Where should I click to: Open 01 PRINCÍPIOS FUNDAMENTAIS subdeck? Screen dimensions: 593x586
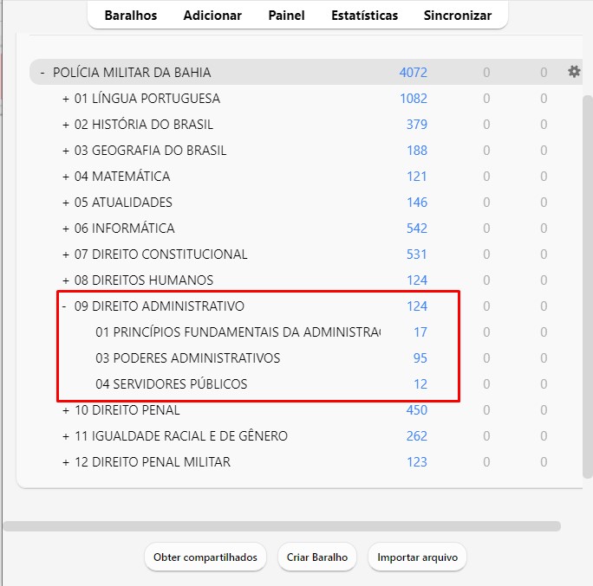pos(238,332)
